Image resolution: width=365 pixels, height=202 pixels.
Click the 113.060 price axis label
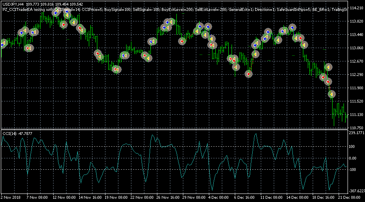356,48
